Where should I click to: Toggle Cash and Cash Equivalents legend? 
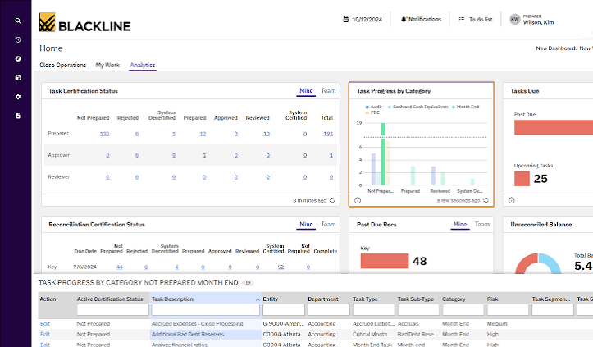tap(417, 107)
